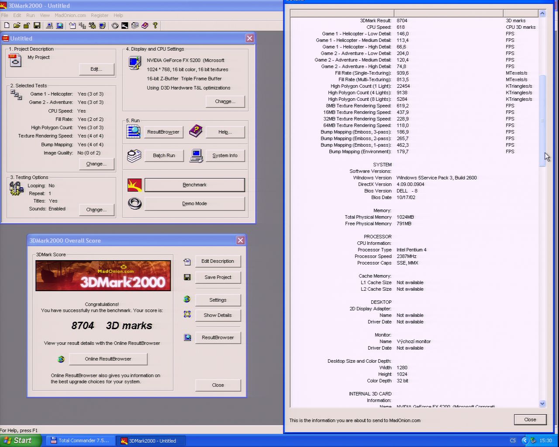Open the Register menu
The height and width of the screenshot is (447, 559).
pyautogui.click(x=100, y=15)
